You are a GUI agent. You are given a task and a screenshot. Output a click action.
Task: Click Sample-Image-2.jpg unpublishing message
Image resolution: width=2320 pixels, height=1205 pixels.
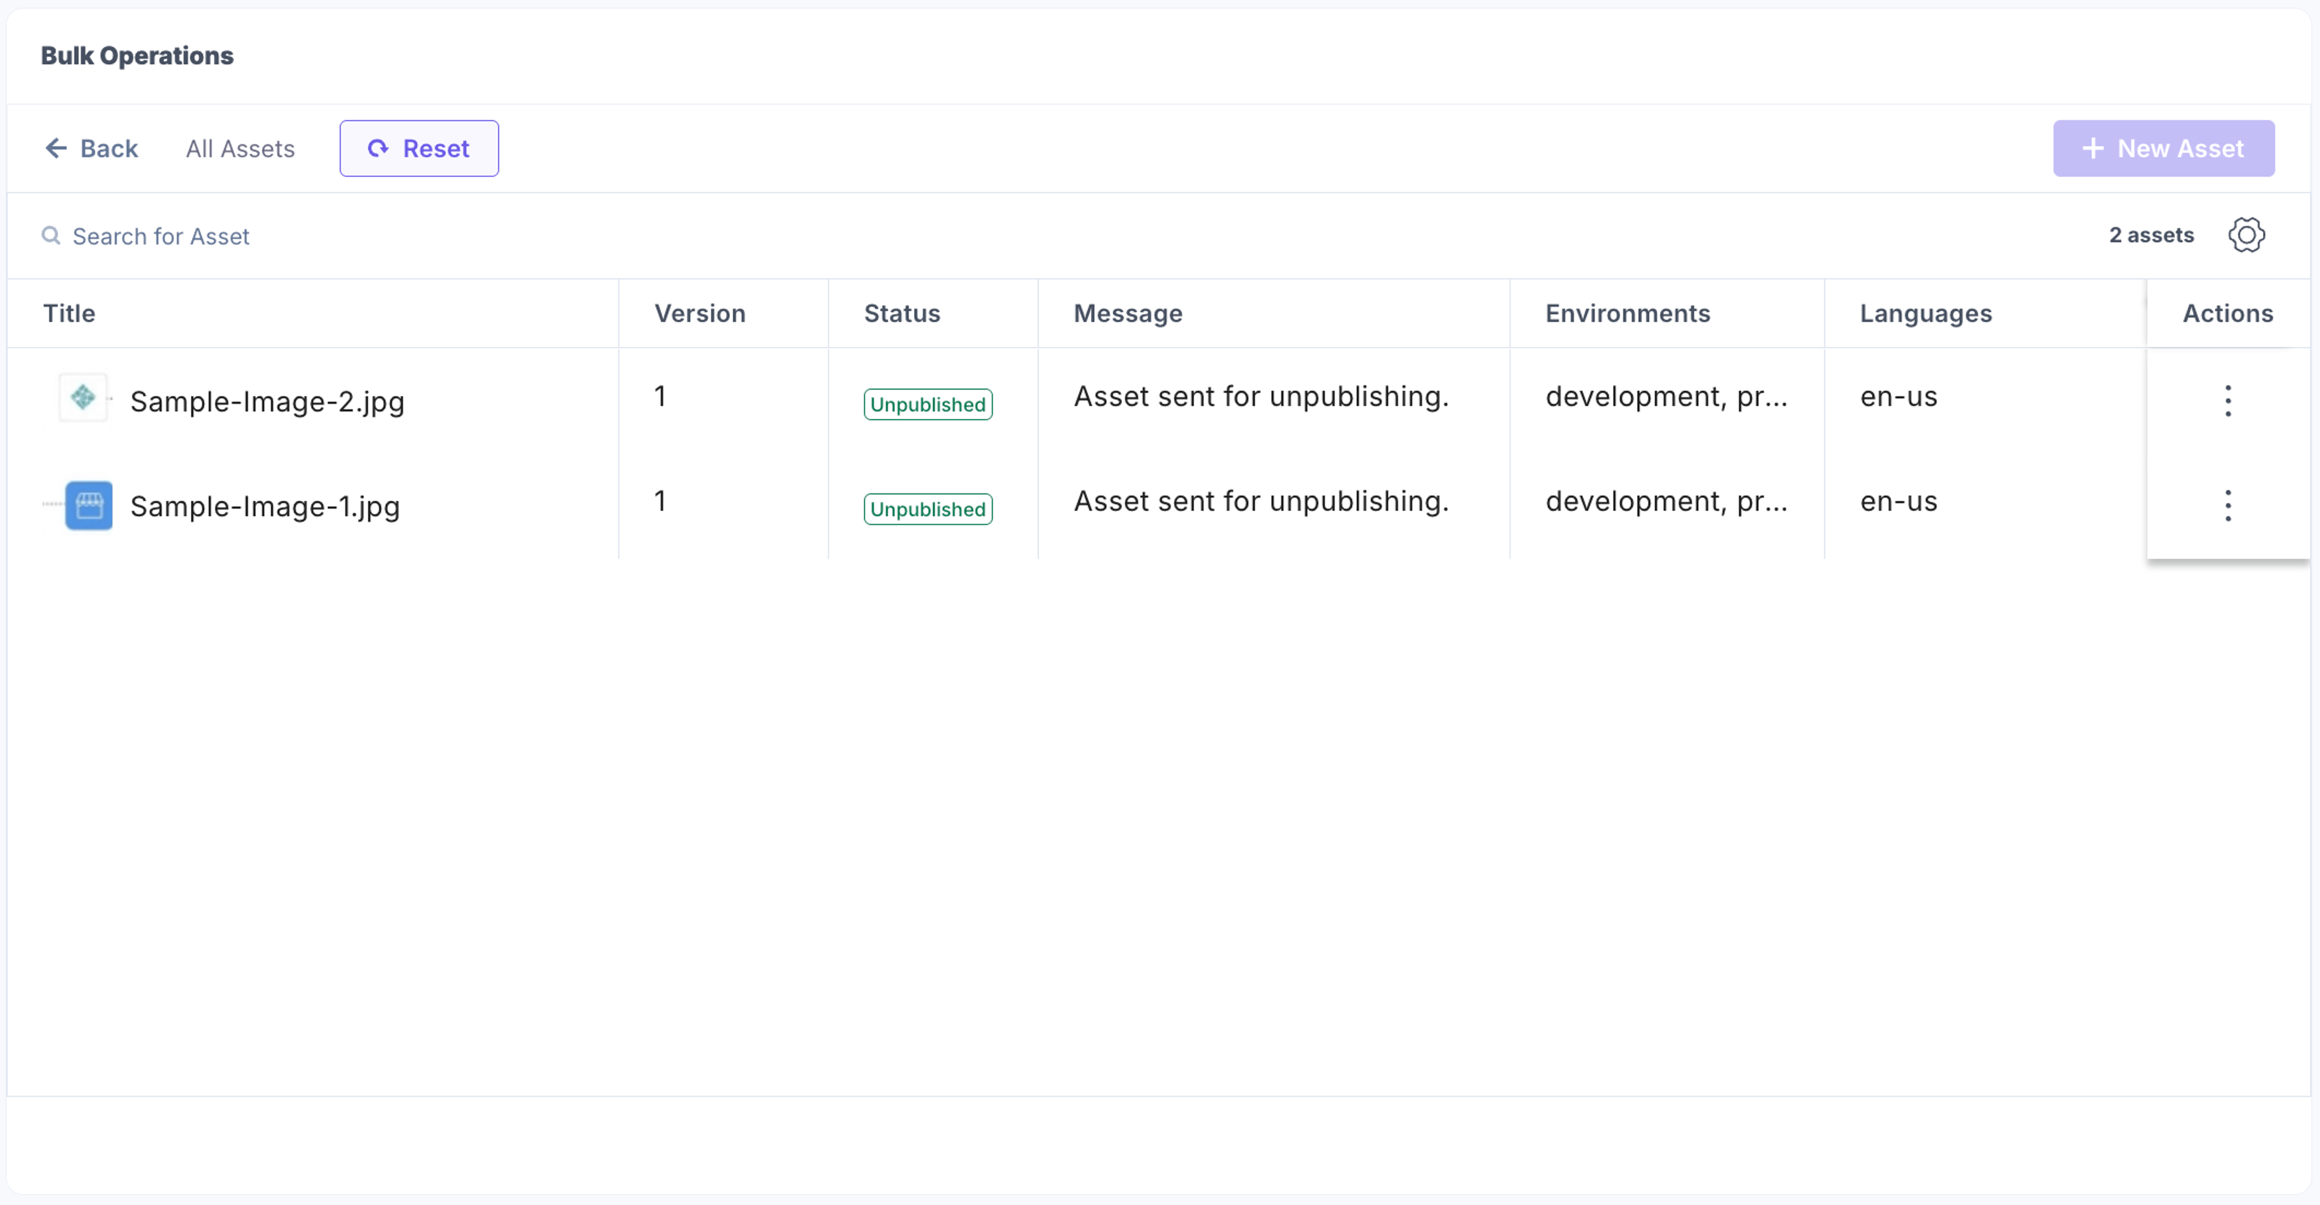pos(1261,396)
